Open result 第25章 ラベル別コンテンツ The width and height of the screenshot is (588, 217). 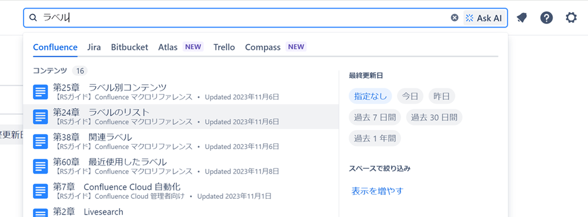coord(181,92)
